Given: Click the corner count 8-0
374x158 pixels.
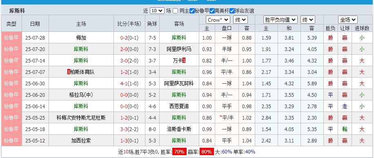Looking at the screenshot, I should 152,129.
